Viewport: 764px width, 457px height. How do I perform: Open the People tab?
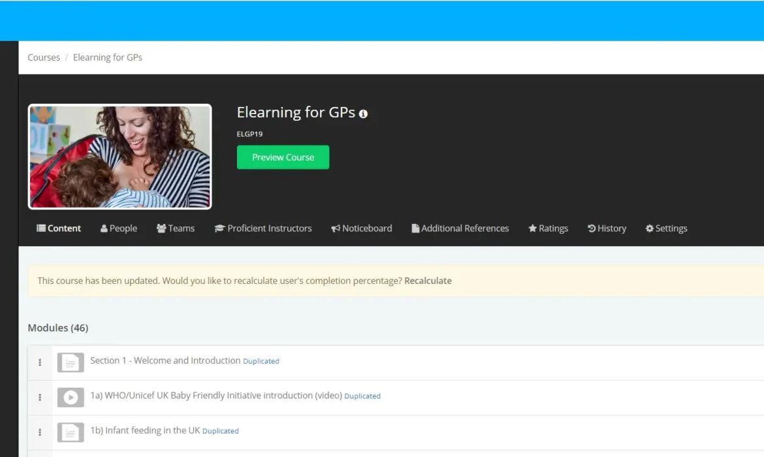click(x=119, y=228)
